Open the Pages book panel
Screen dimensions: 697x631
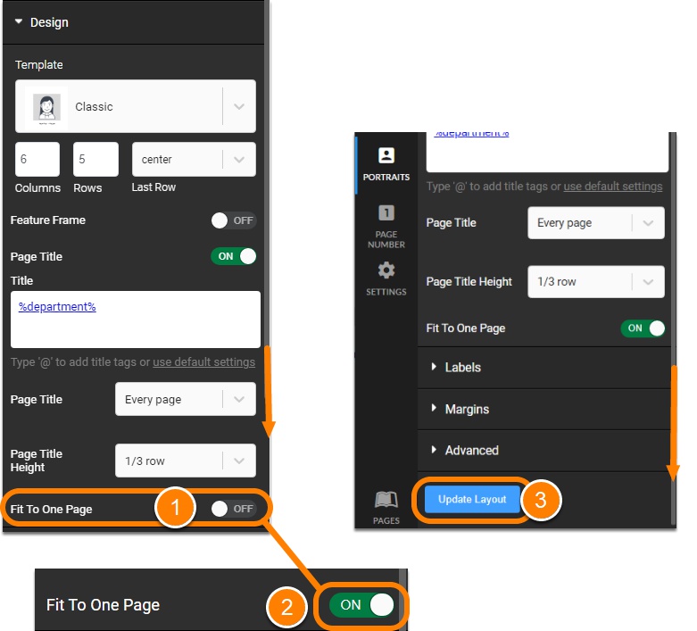386,506
